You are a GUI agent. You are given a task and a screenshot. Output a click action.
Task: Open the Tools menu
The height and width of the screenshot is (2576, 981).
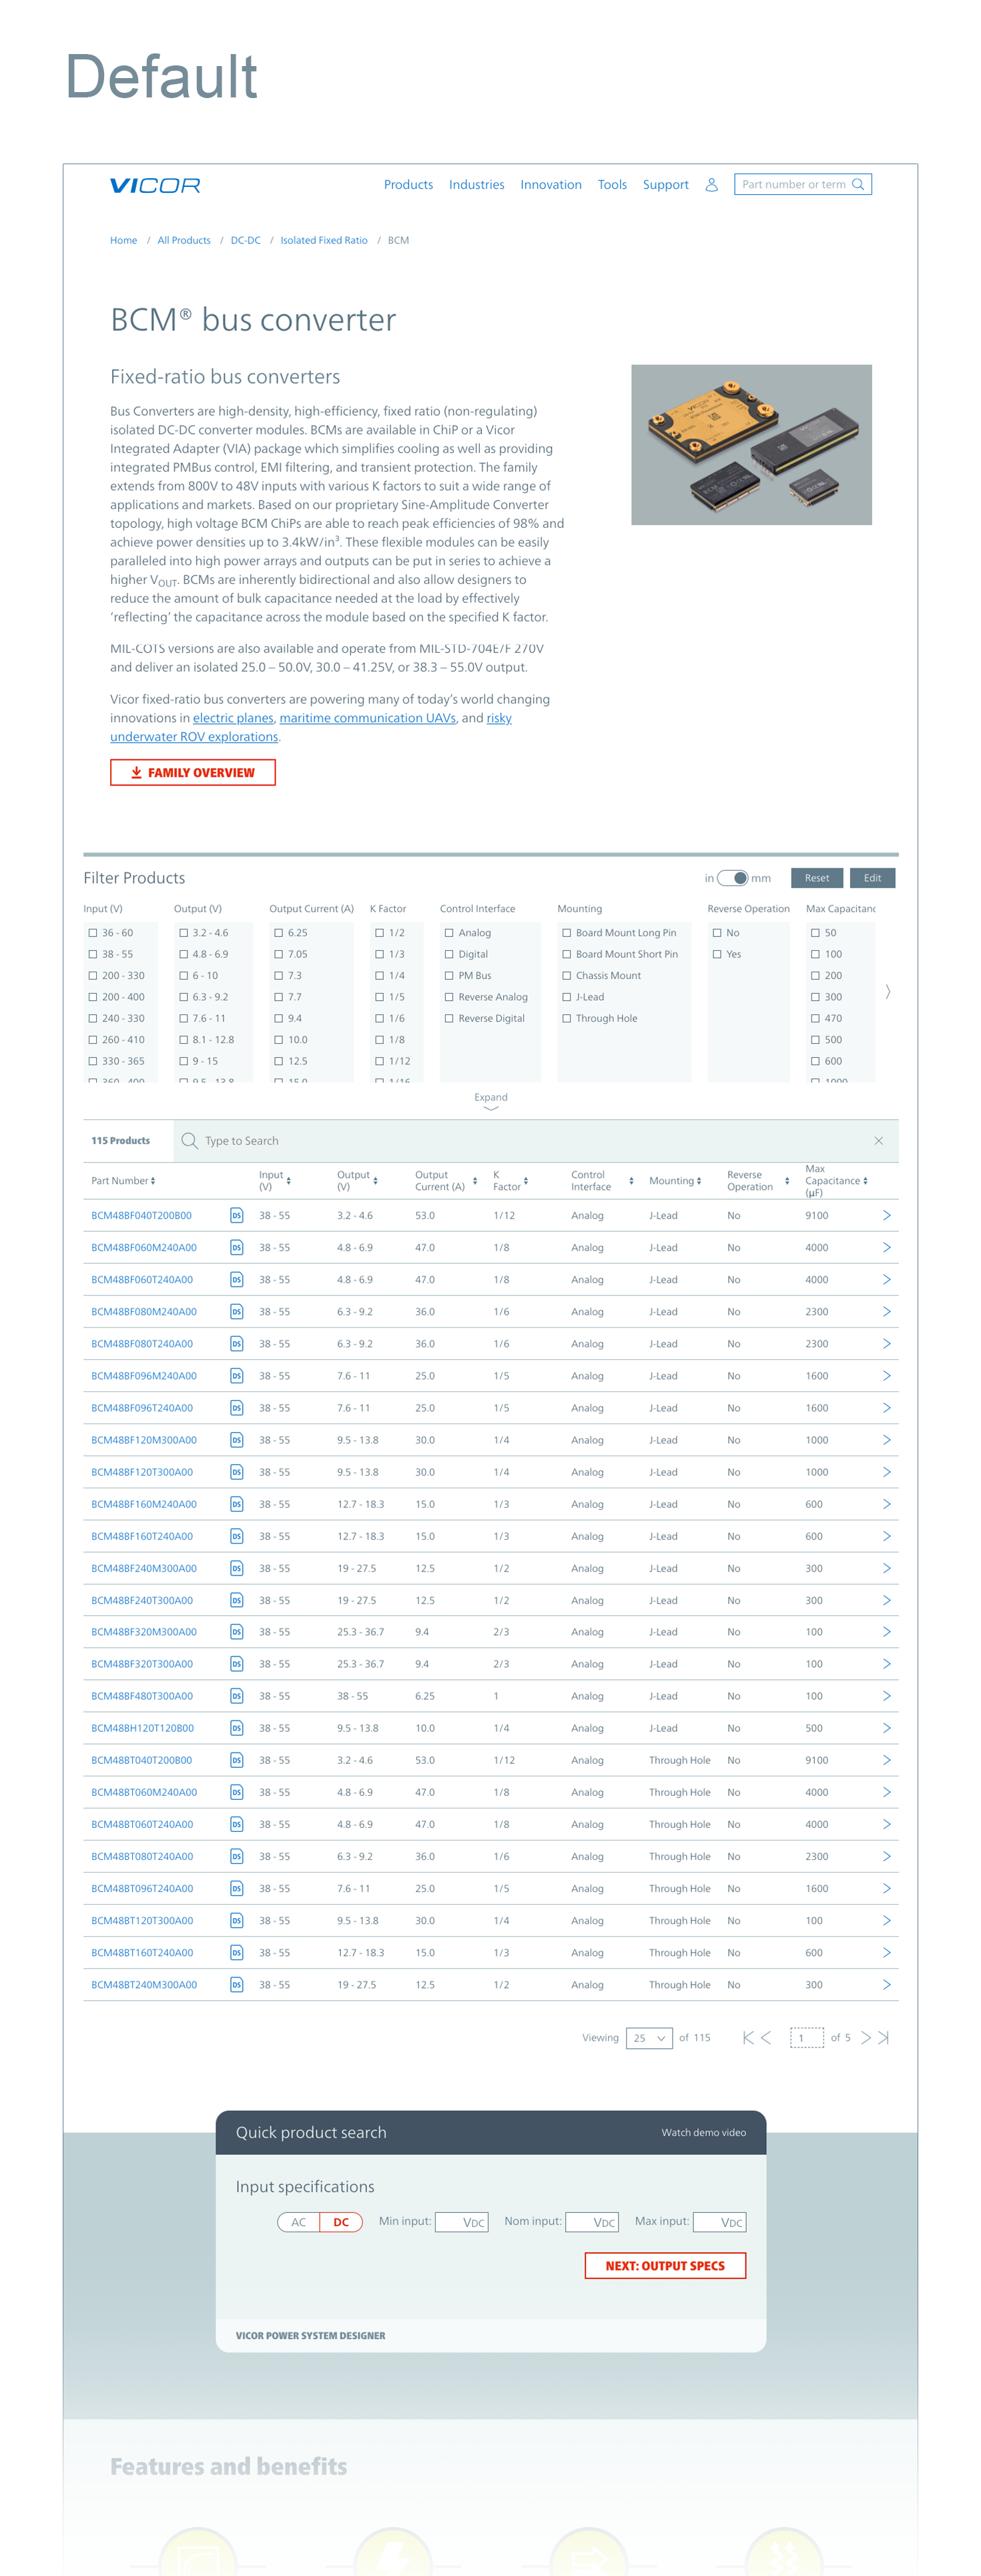click(x=612, y=185)
